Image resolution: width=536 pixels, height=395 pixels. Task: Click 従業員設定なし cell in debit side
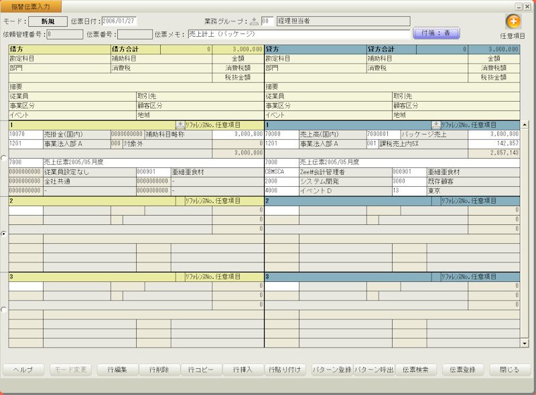click(x=90, y=172)
